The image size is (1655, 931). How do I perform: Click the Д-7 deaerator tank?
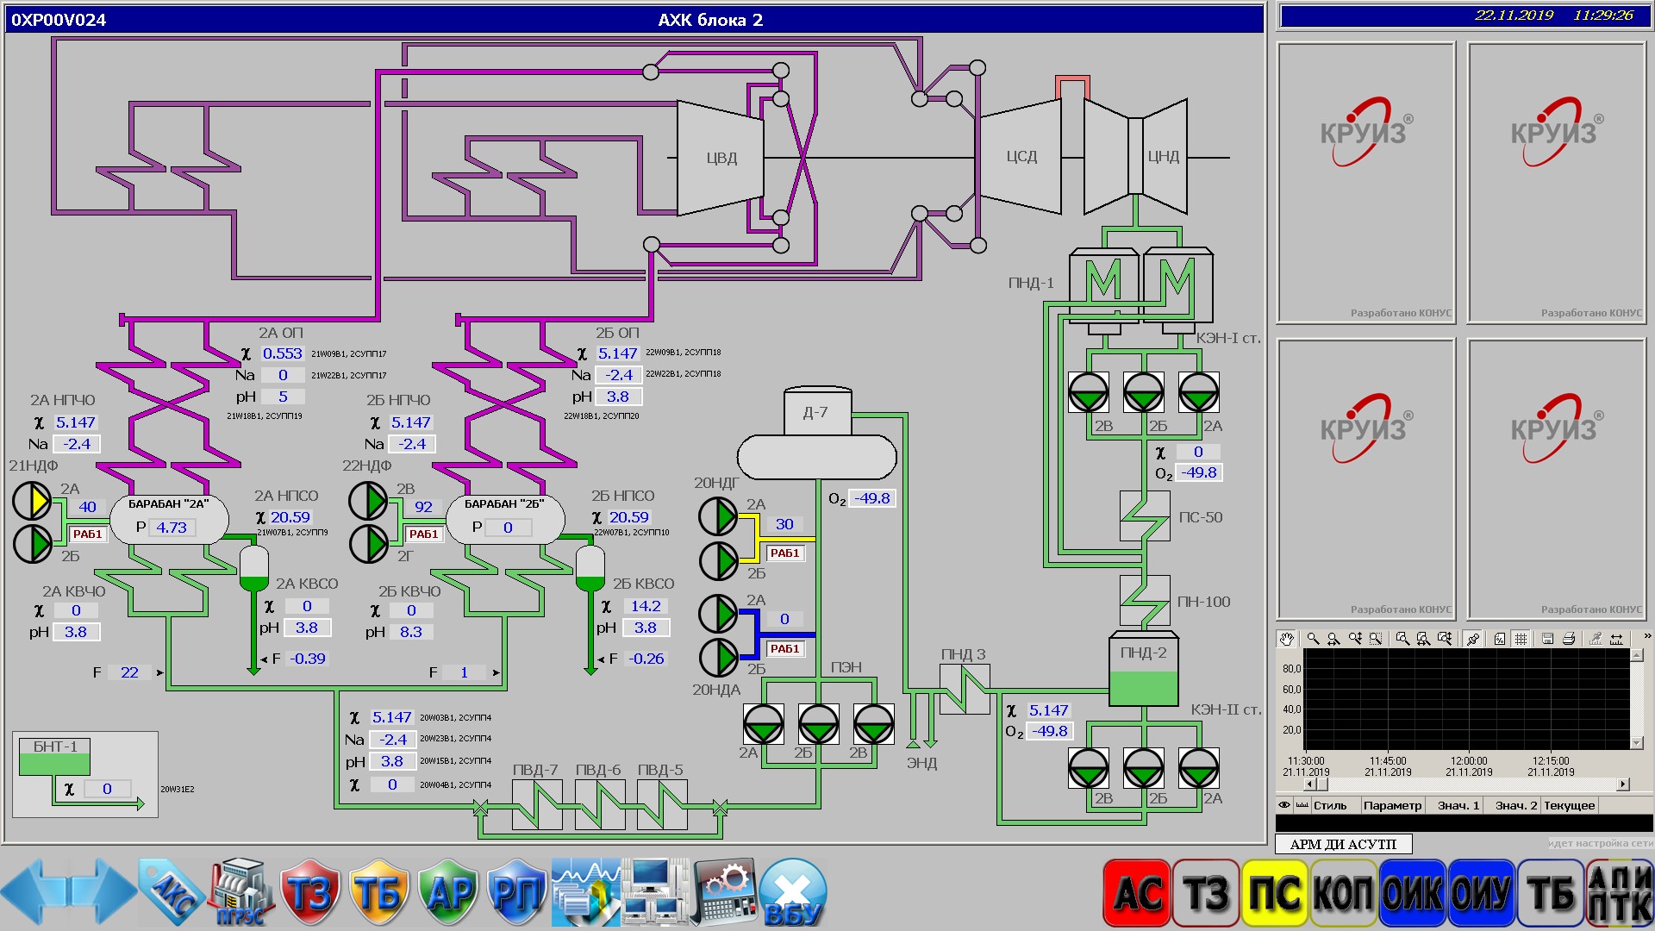[817, 433]
